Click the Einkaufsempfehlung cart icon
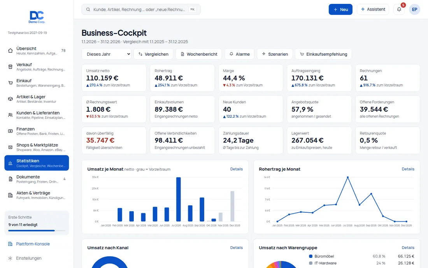428x268 pixels. click(x=302, y=54)
